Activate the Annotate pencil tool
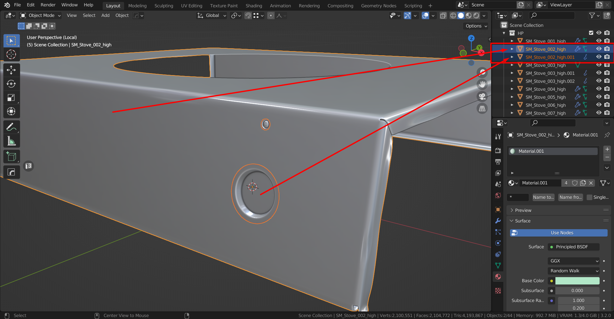Image resolution: width=614 pixels, height=319 pixels. pyautogui.click(x=11, y=127)
